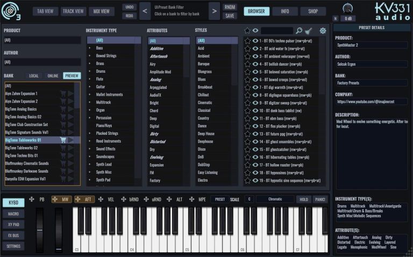
Task: Go to next preset with right arrow
Action: point(215,11)
